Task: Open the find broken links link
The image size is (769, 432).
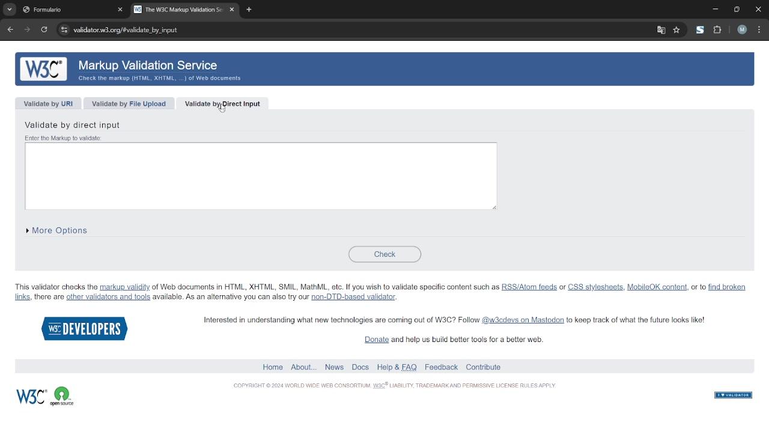Action: click(727, 287)
